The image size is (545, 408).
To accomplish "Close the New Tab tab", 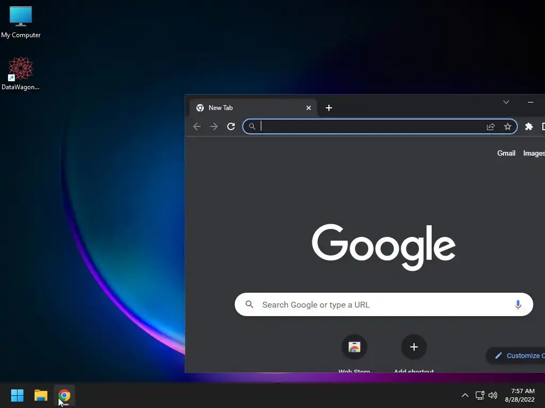I will tap(308, 108).
